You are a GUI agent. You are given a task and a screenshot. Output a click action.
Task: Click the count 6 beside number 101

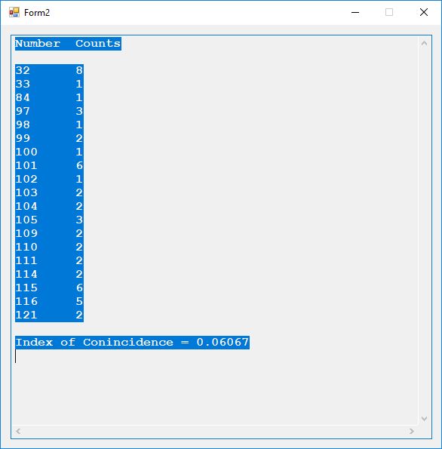coord(79,165)
